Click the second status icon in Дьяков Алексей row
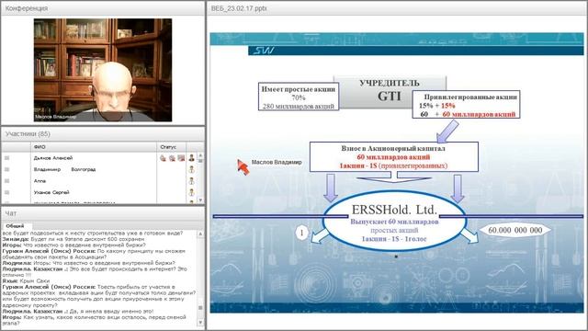 point(172,158)
